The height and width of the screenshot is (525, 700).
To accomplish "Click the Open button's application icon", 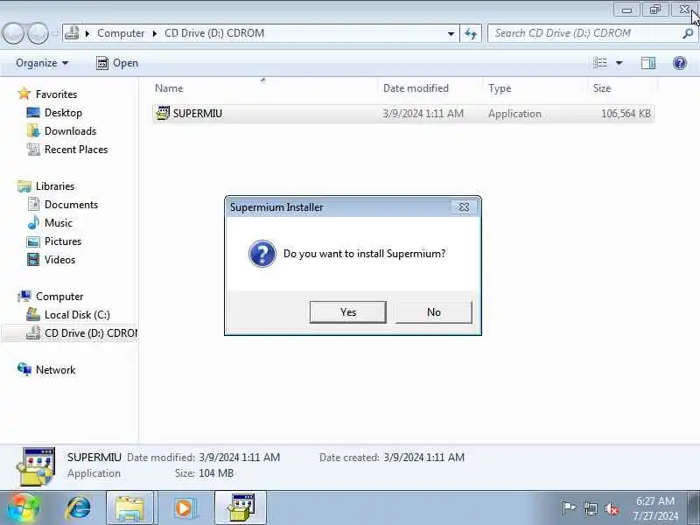I will pos(102,63).
